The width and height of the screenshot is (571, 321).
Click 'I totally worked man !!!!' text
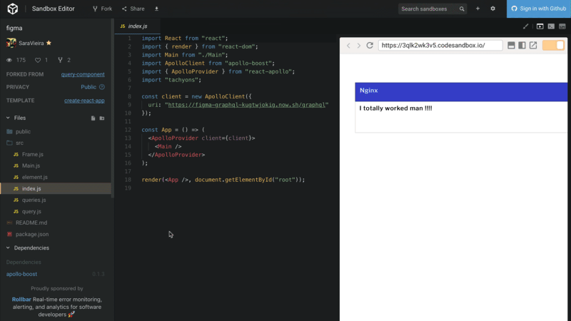(x=395, y=108)
